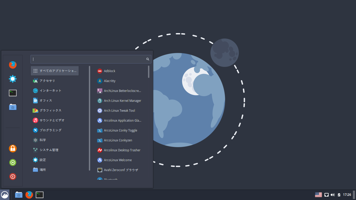The image size is (356, 200).
Task: Open ArcoLinux Conky Toggle label
Action: click(120, 130)
